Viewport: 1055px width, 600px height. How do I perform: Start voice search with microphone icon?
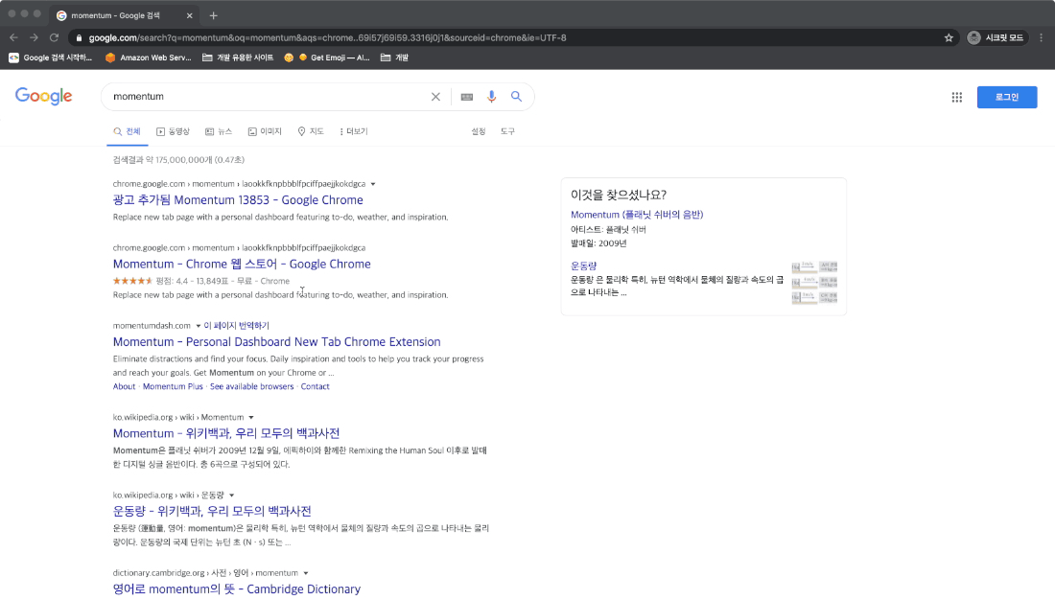(x=491, y=97)
